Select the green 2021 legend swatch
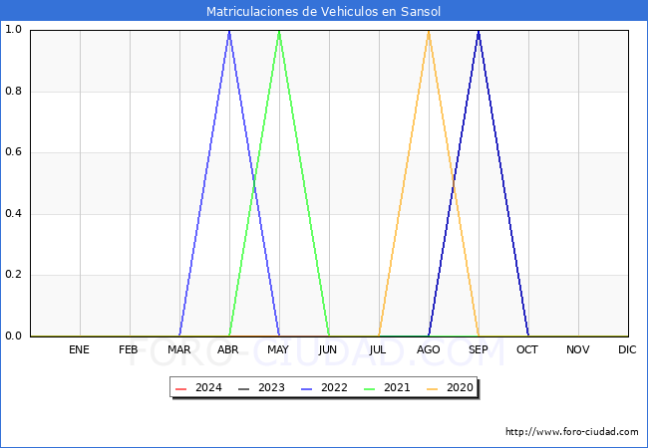The height and width of the screenshot is (448, 648). click(370, 388)
